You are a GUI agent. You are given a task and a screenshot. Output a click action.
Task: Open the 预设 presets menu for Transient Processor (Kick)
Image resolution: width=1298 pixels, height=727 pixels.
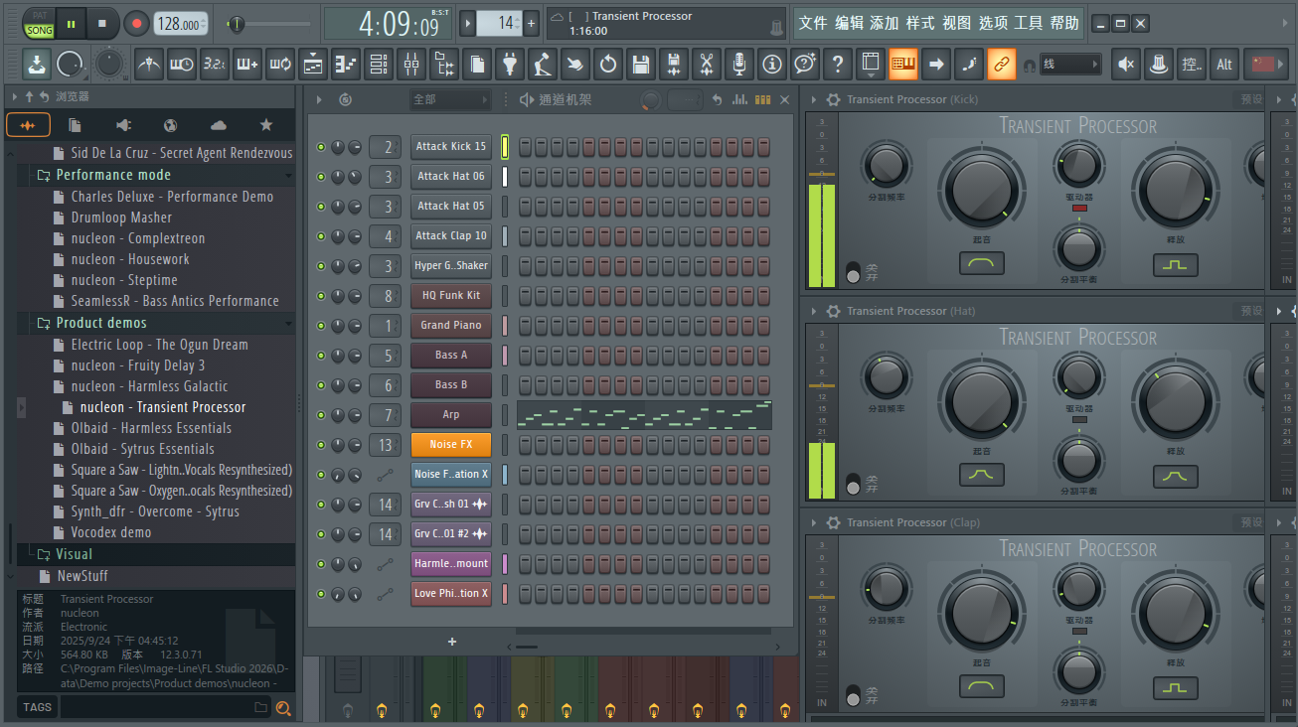click(x=1251, y=99)
